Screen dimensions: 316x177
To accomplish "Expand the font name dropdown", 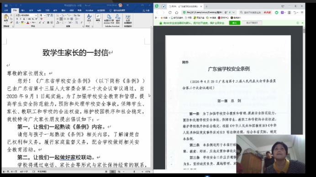I will [36, 16].
